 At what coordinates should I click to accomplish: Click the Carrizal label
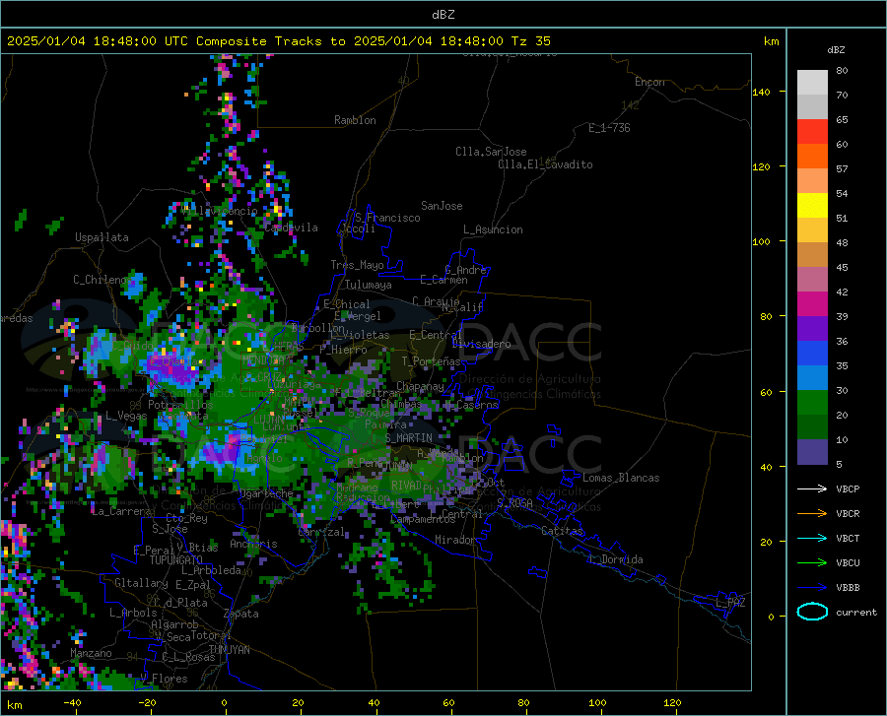pos(321,532)
